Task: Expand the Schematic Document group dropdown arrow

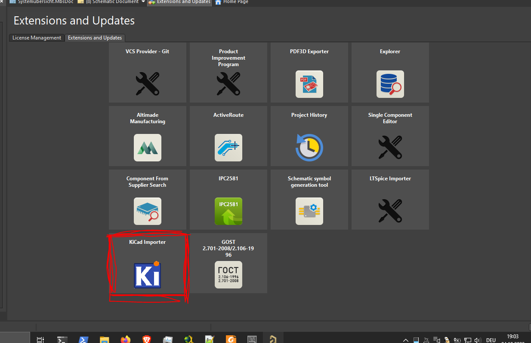Action: click(x=143, y=2)
